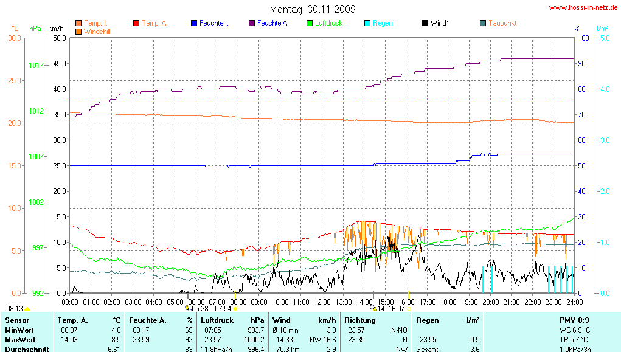Click the yellow sunrise marker next to 07:54
The width and height of the screenshot is (621, 352).
[235, 309]
